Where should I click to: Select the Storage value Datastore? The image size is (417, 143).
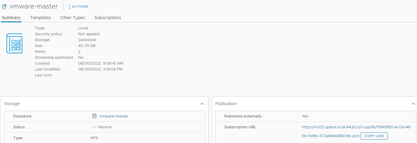(x=87, y=40)
